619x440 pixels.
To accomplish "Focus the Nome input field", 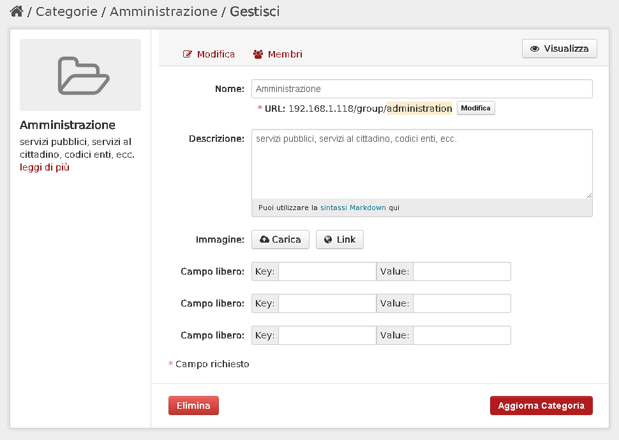I will [x=422, y=89].
